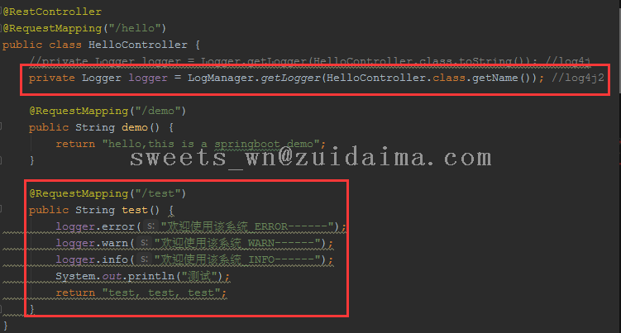Select the "/hello" request mapping string
Screen dimensions: 621x333
[135, 28]
